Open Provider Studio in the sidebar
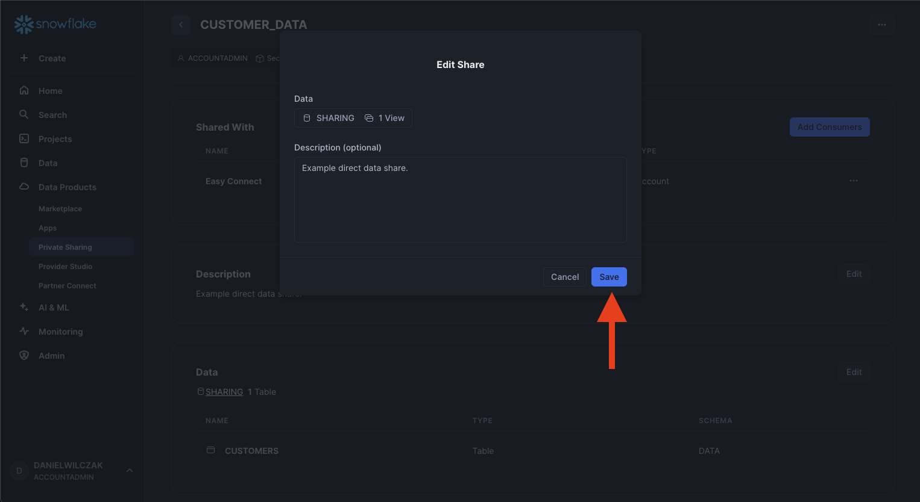Viewport: 920px width, 502px height. click(65, 267)
